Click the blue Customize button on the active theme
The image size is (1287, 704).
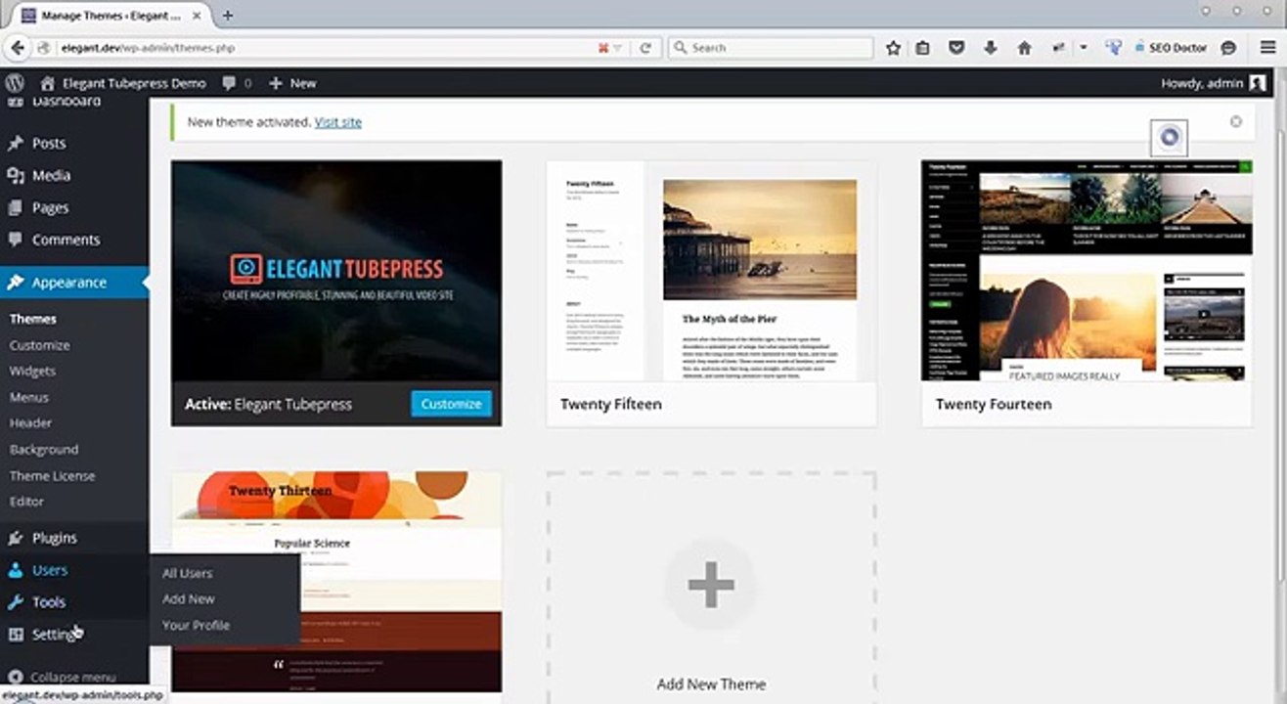452,404
